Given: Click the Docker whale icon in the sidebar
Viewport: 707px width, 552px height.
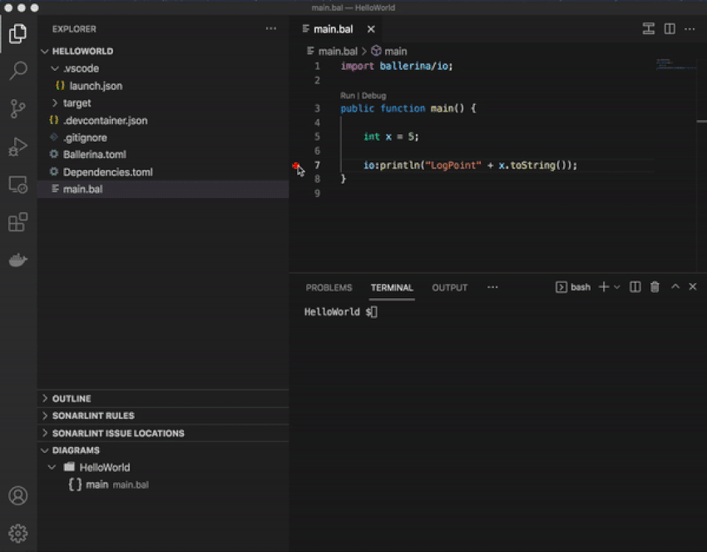Looking at the screenshot, I should tap(18, 259).
